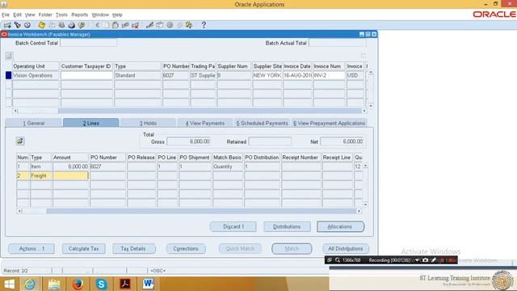Click the Actions... 1 button
Viewport: 517px width, 291px height.
(32, 248)
